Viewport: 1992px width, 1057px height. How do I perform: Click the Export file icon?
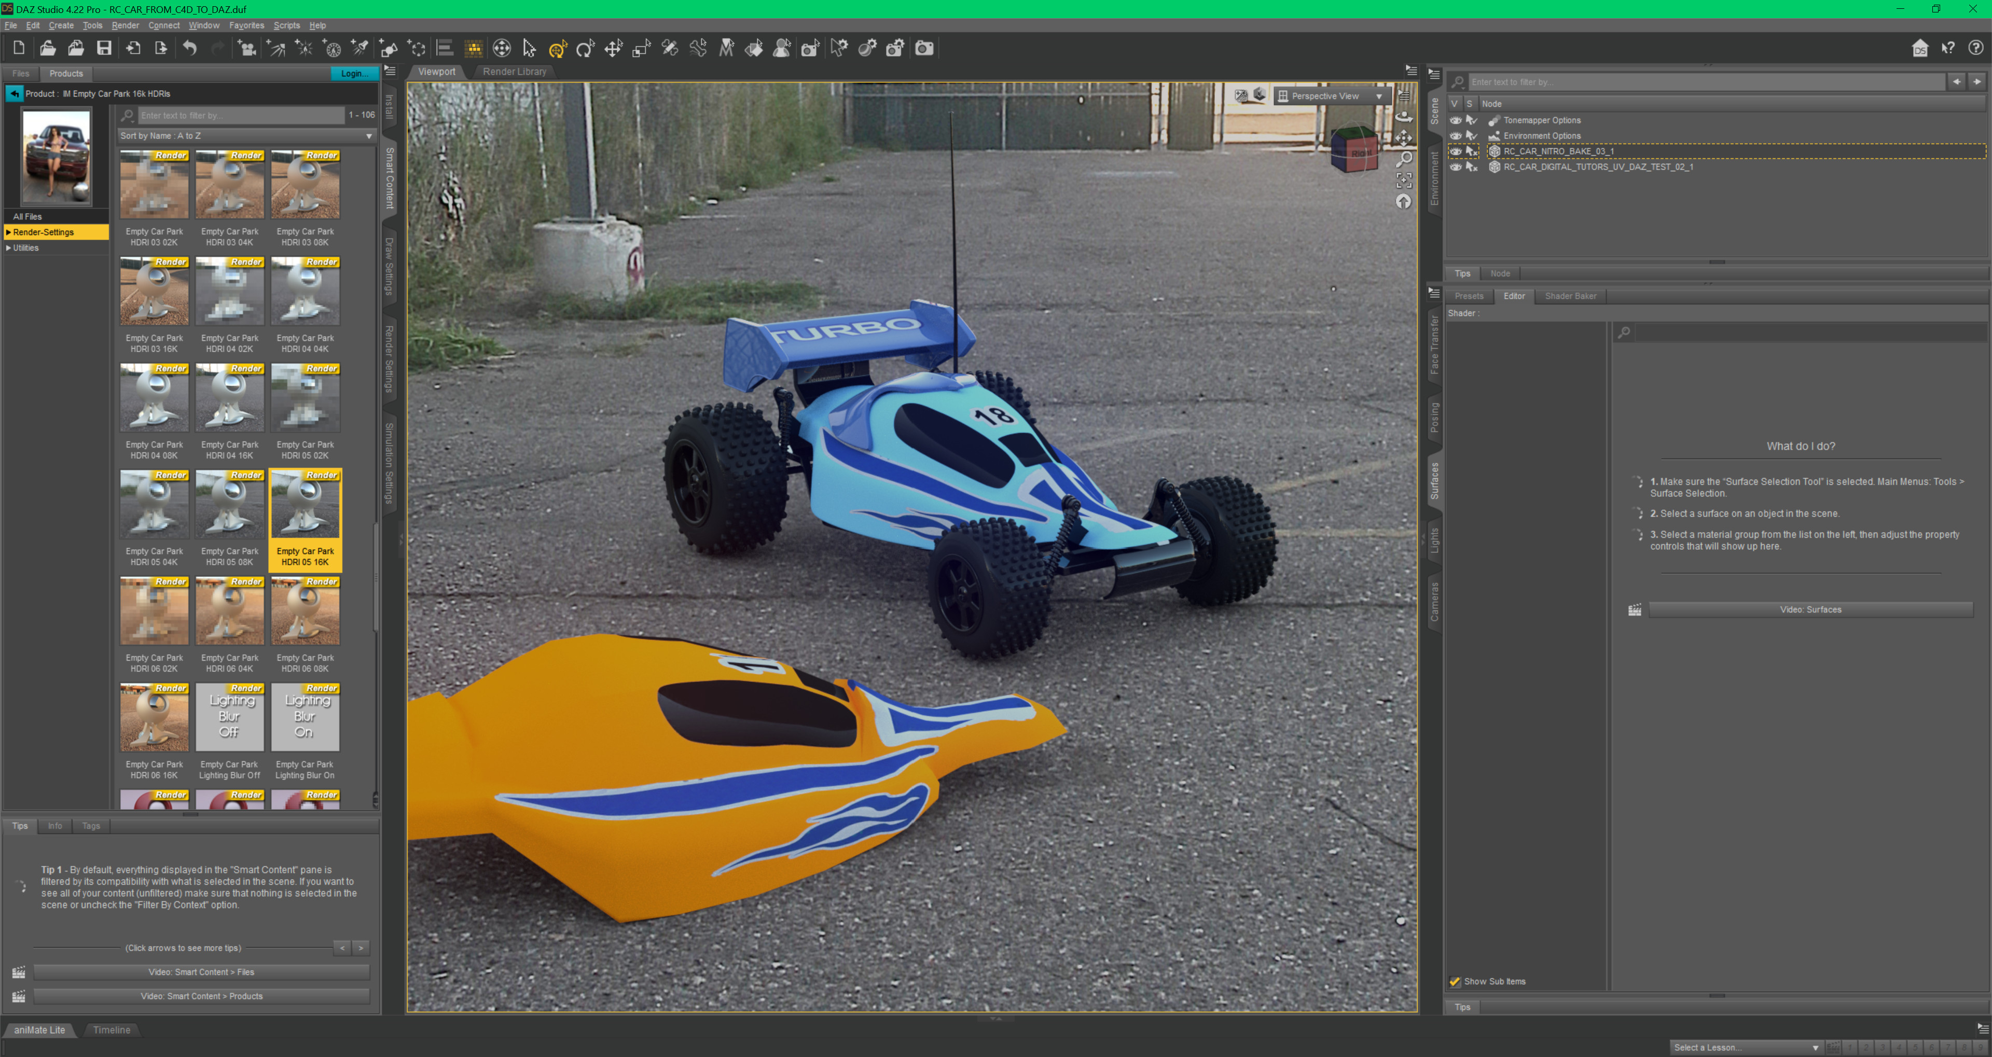click(x=161, y=48)
